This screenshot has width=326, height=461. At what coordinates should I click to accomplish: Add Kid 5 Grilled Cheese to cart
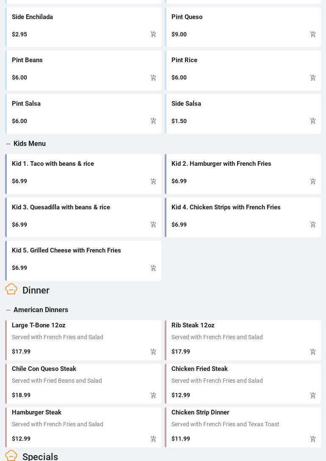click(153, 268)
